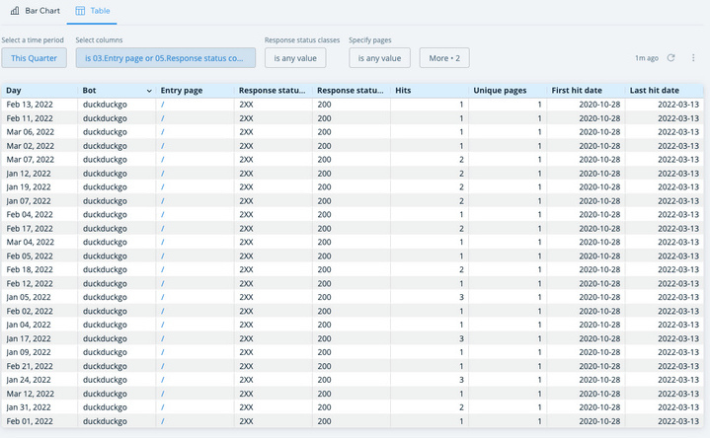Sort by the Hits column header
The image size is (710, 438).
click(403, 91)
